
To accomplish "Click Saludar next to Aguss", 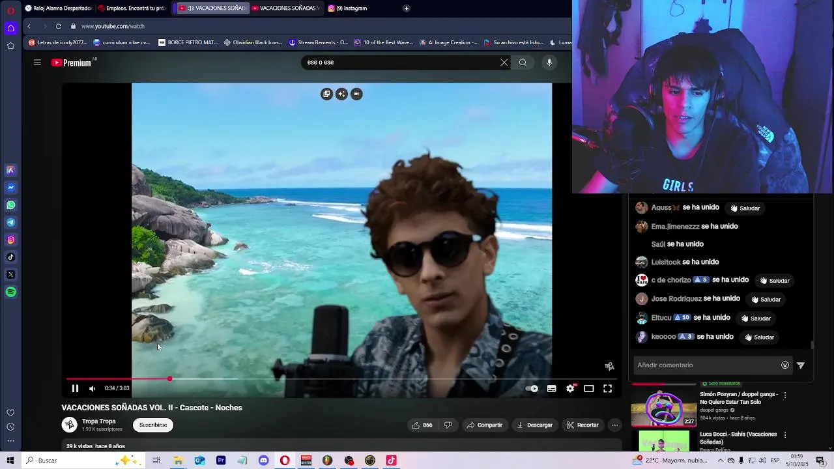I will [745, 208].
